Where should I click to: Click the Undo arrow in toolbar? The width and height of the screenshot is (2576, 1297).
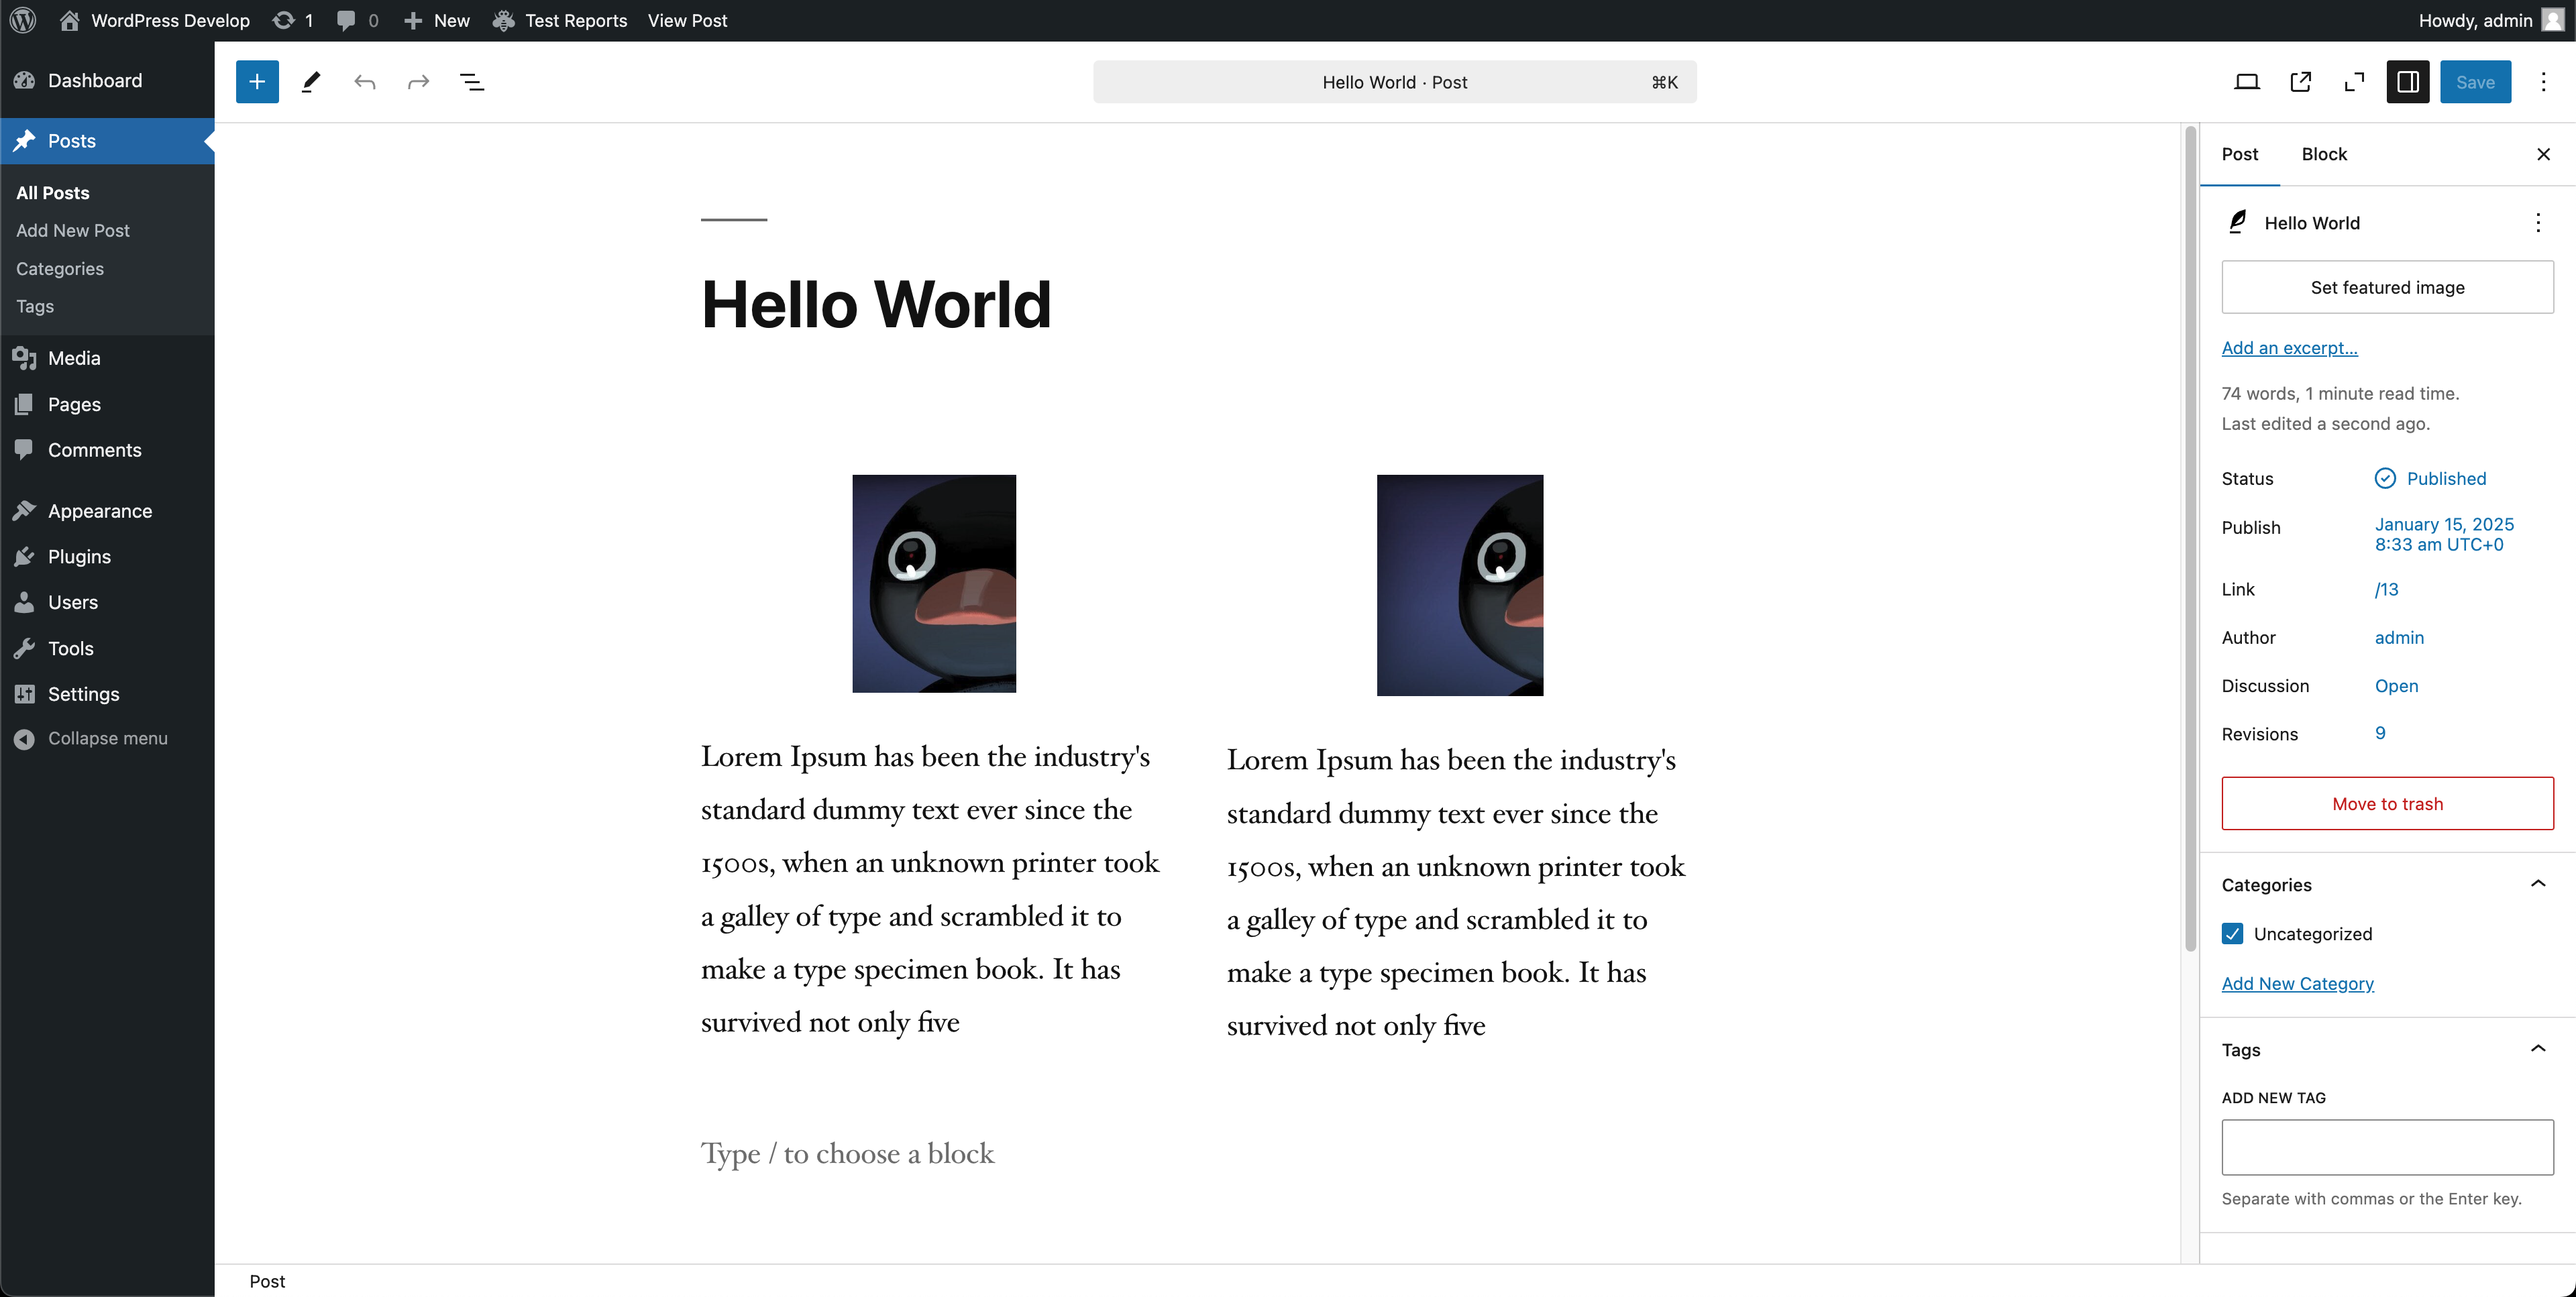[364, 82]
